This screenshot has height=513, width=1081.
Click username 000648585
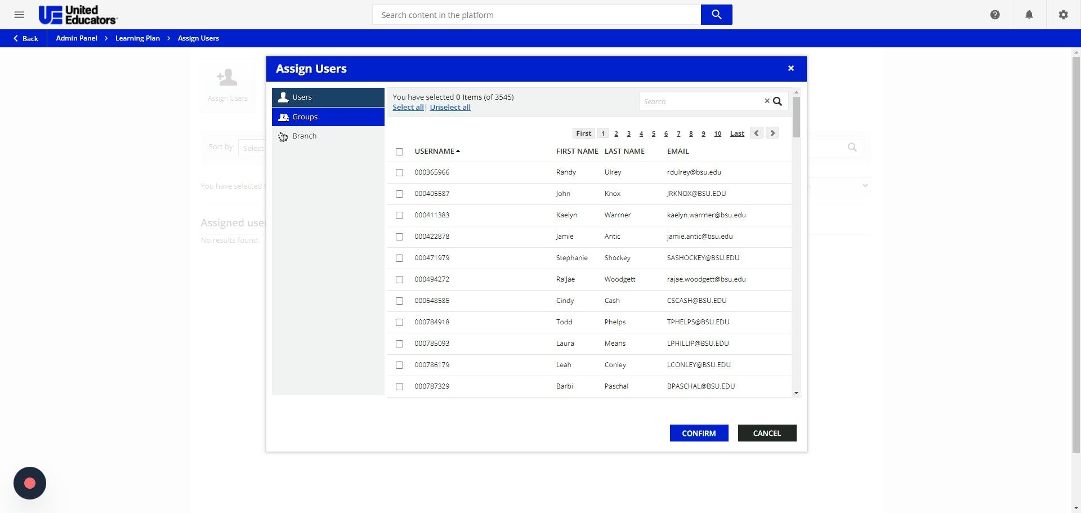[x=432, y=301]
